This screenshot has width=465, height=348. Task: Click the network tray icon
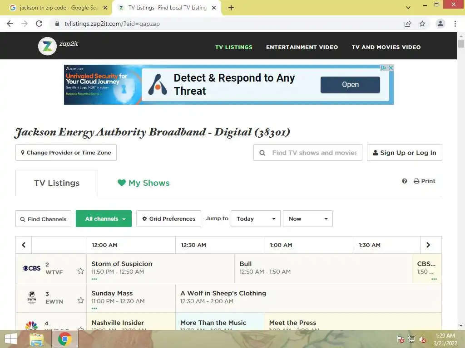(x=411, y=339)
